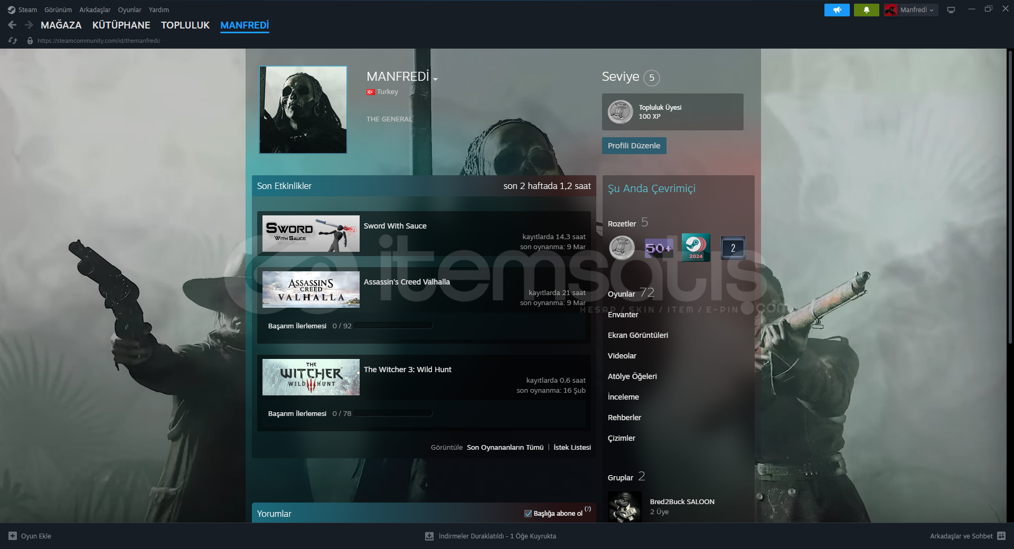1014x549 pixels.
Task: Click the Community Member badge icon under Seviye
Action: pos(620,112)
